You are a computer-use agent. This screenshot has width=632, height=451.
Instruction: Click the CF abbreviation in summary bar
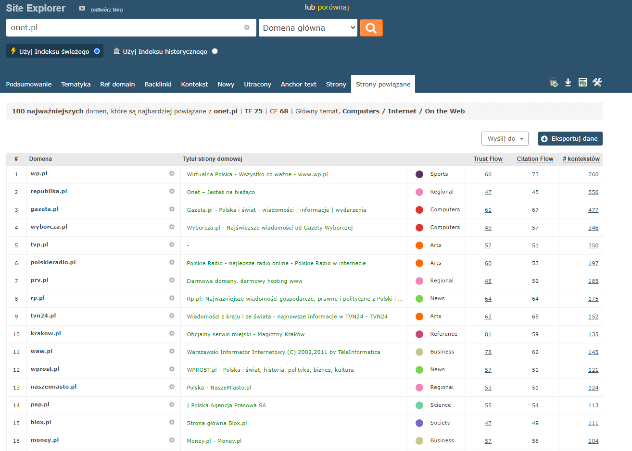[x=274, y=111]
